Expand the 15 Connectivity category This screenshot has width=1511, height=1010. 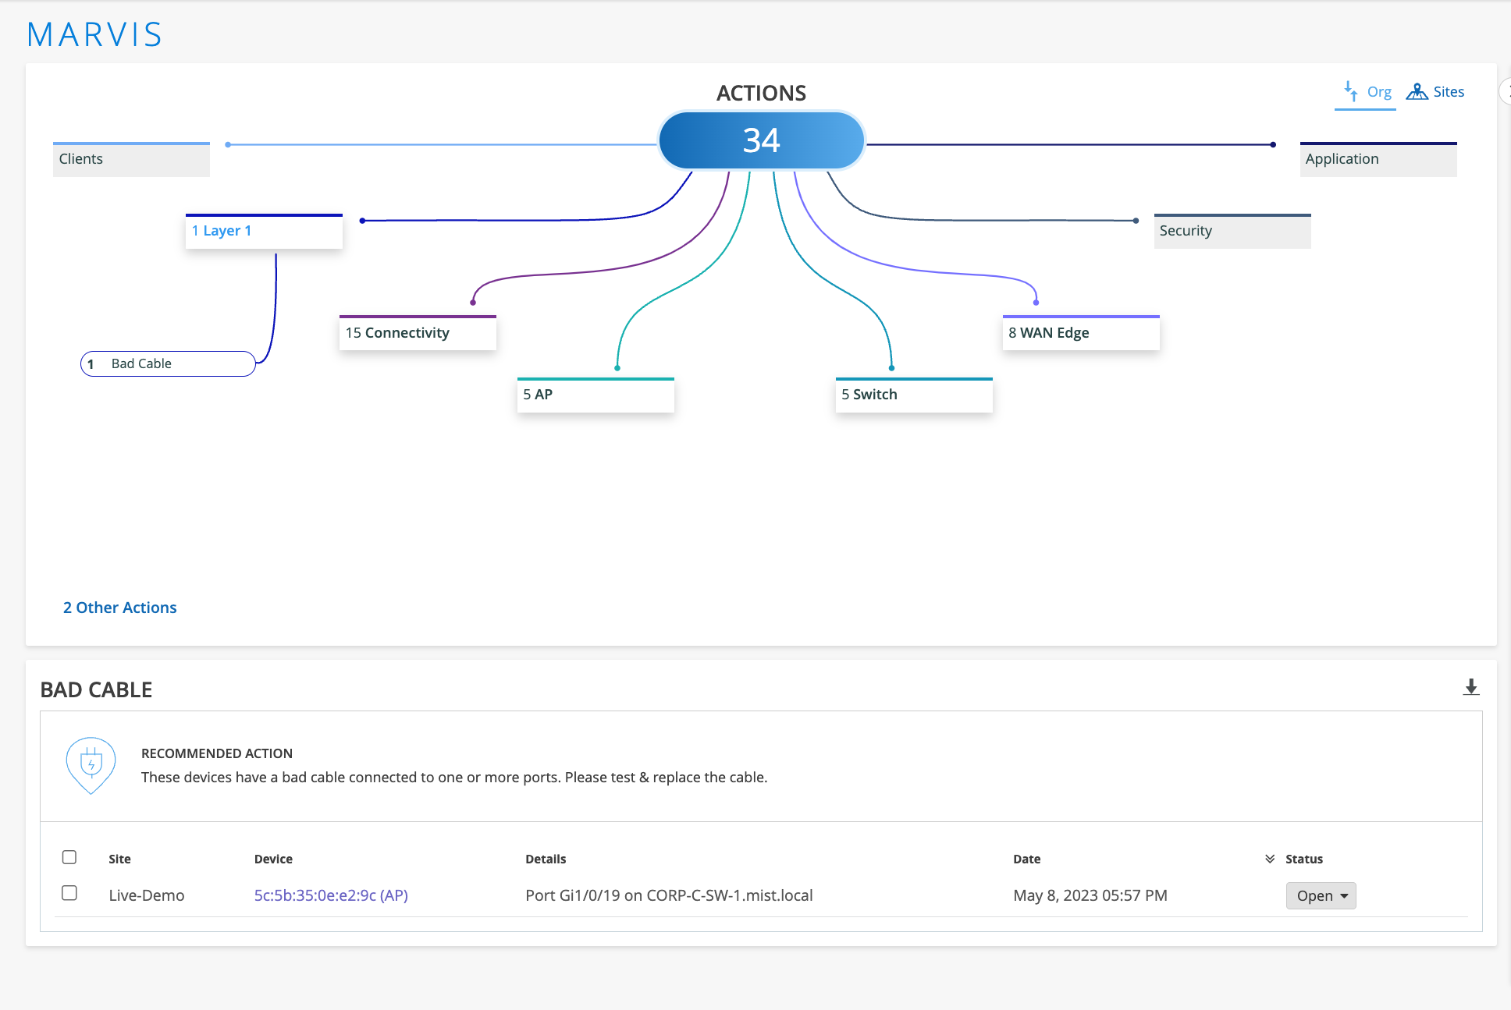(418, 333)
